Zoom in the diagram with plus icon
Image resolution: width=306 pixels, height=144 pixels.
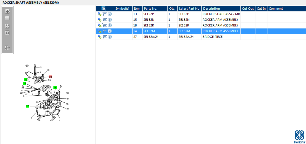click(7, 11)
